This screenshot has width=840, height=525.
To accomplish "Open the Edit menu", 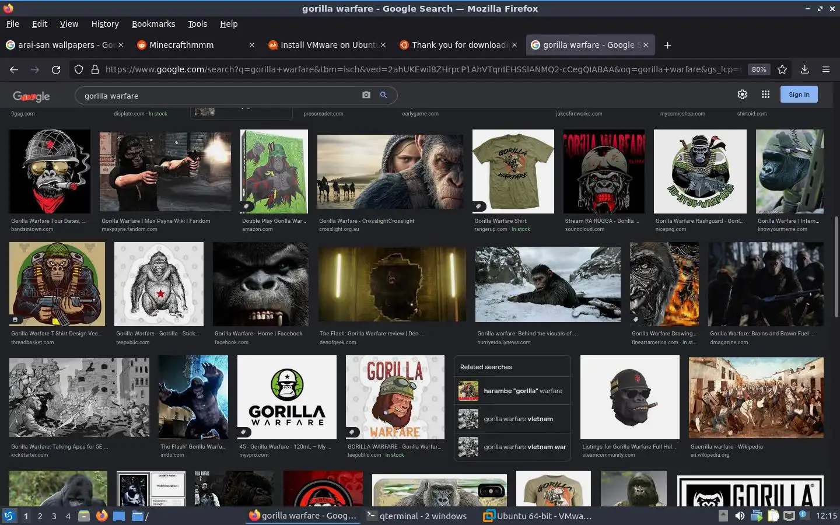I will point(40,24).
